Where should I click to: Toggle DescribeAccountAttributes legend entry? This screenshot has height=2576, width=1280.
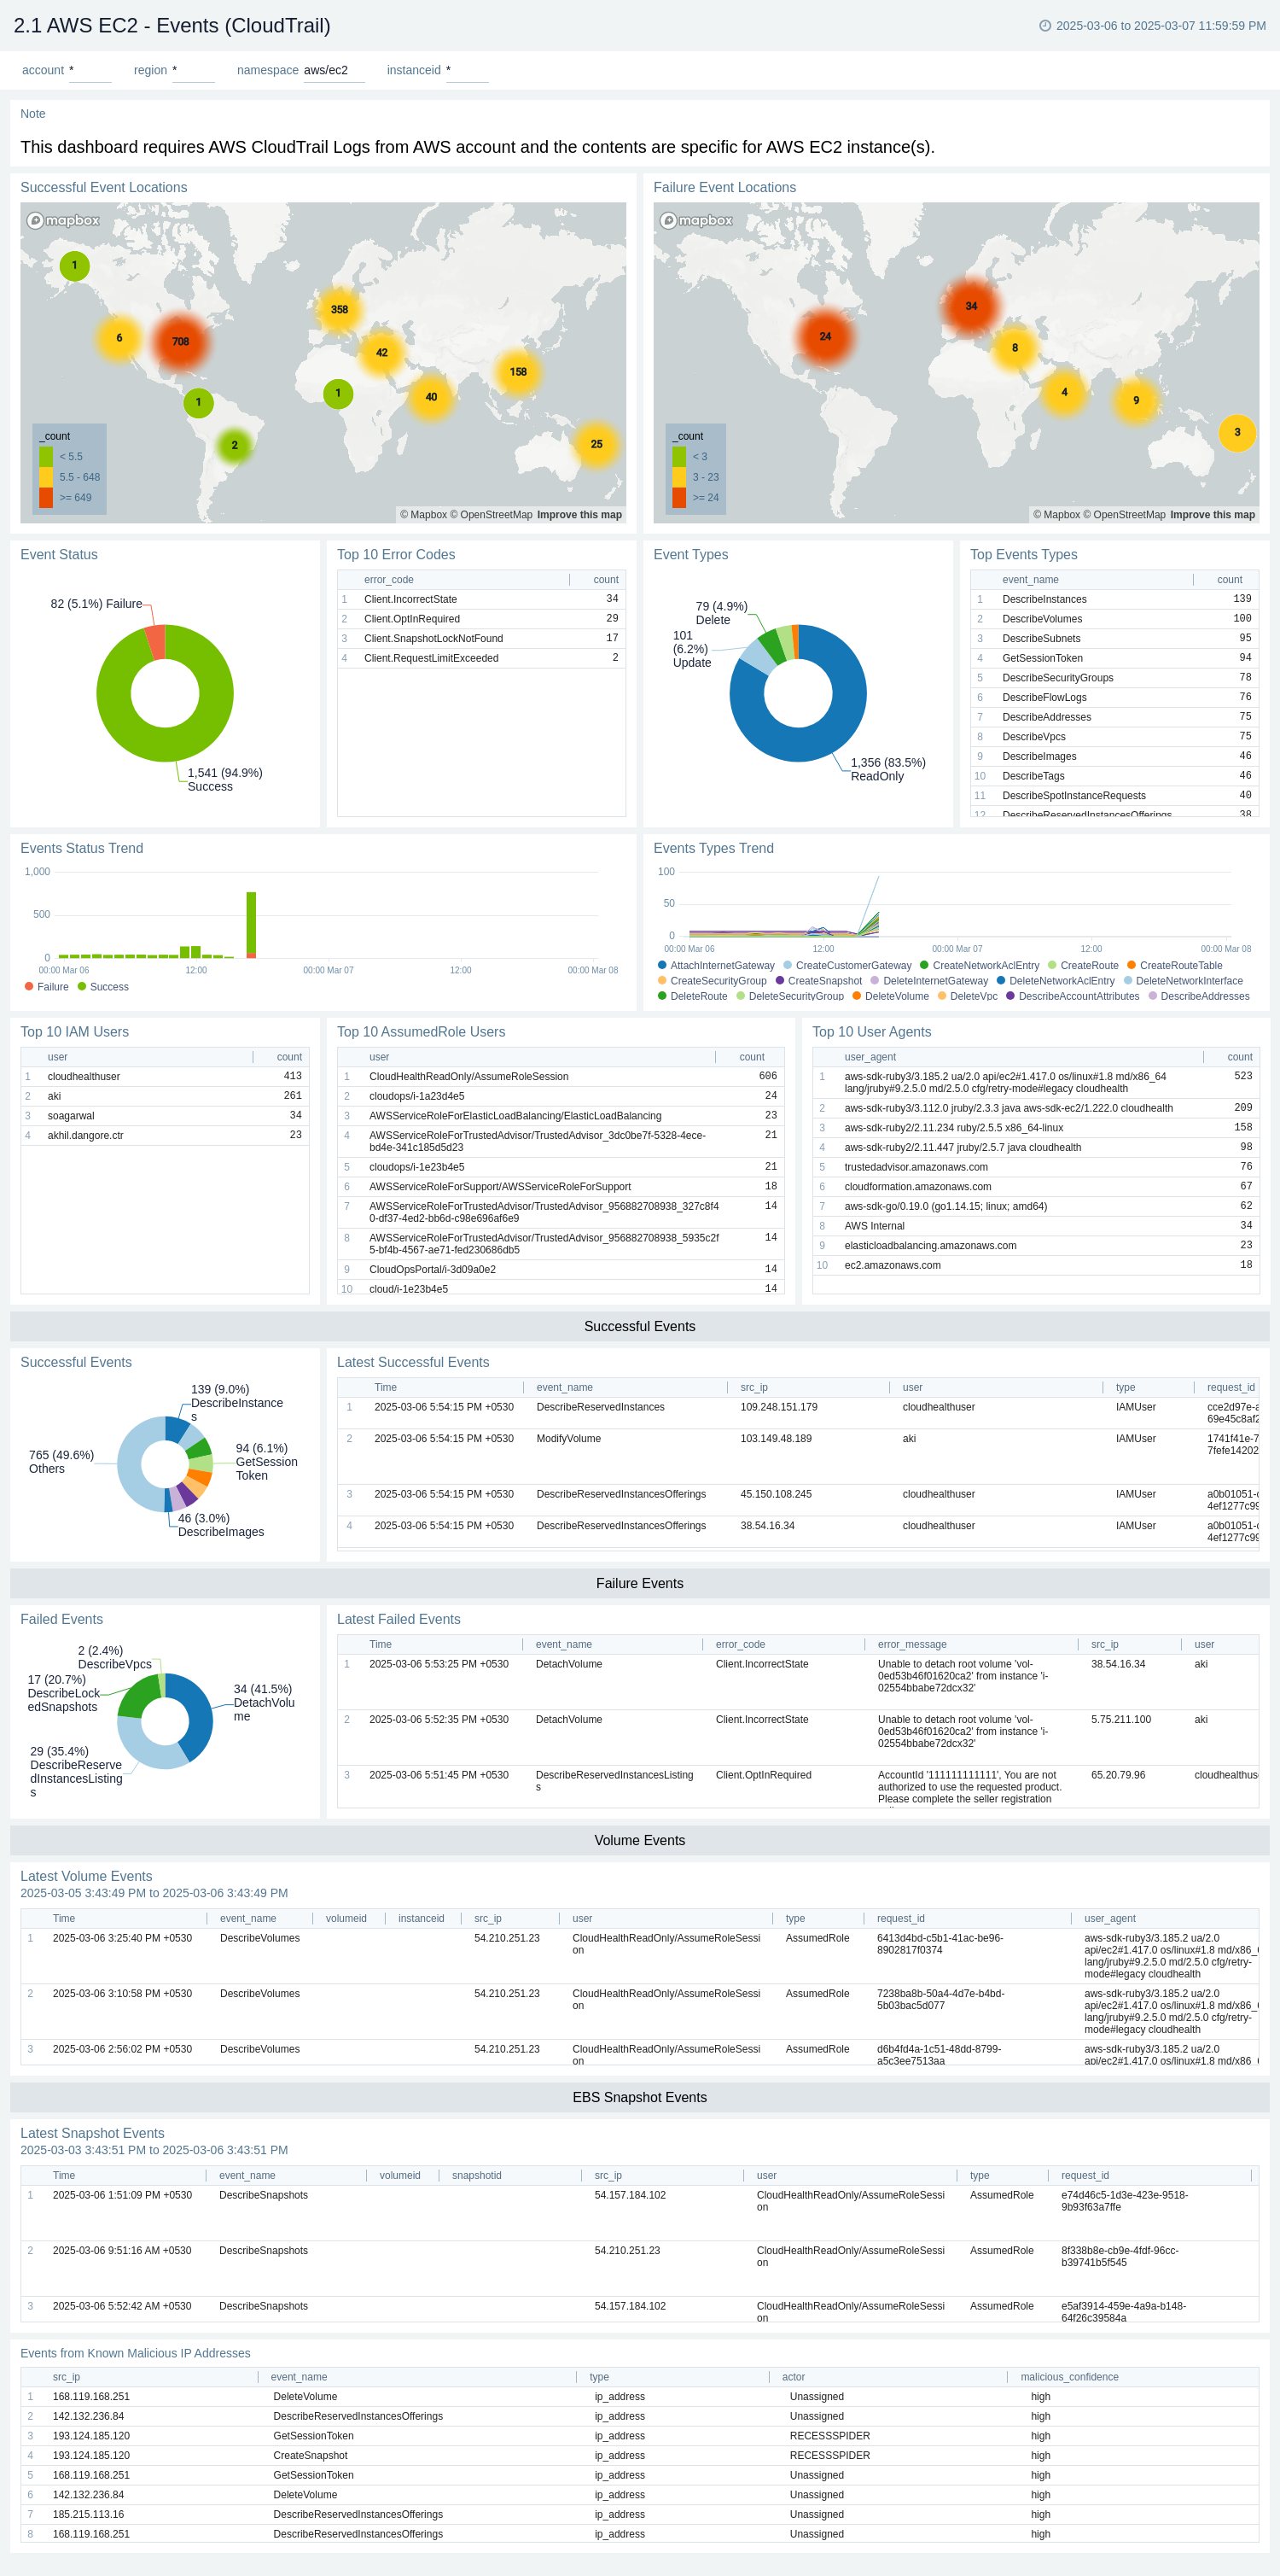[x=1073, y=996]
